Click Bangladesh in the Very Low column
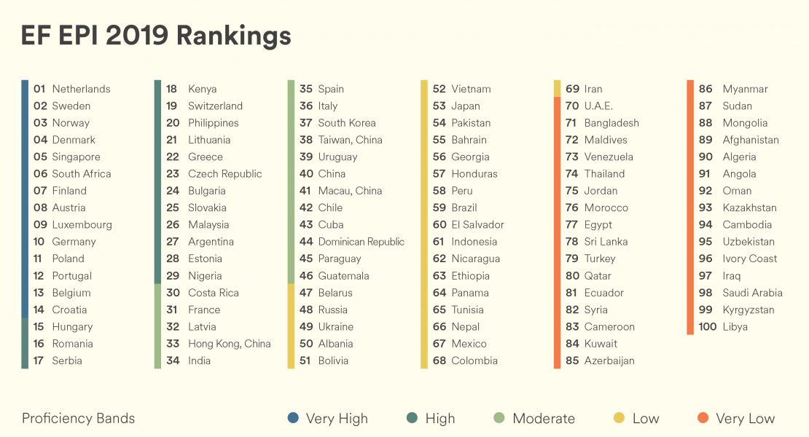The height and width of the screenshot is (437, 809). coord(611,123)
